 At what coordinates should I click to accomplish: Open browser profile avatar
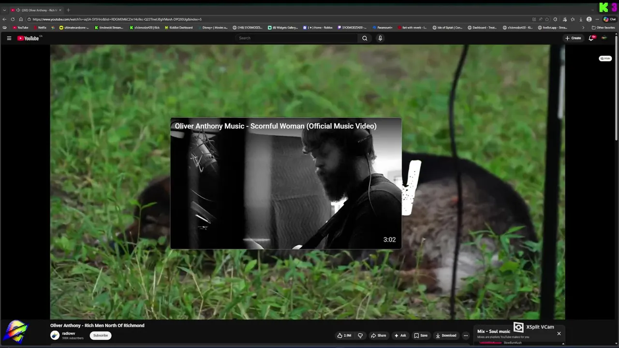click(x=589, y=19)
